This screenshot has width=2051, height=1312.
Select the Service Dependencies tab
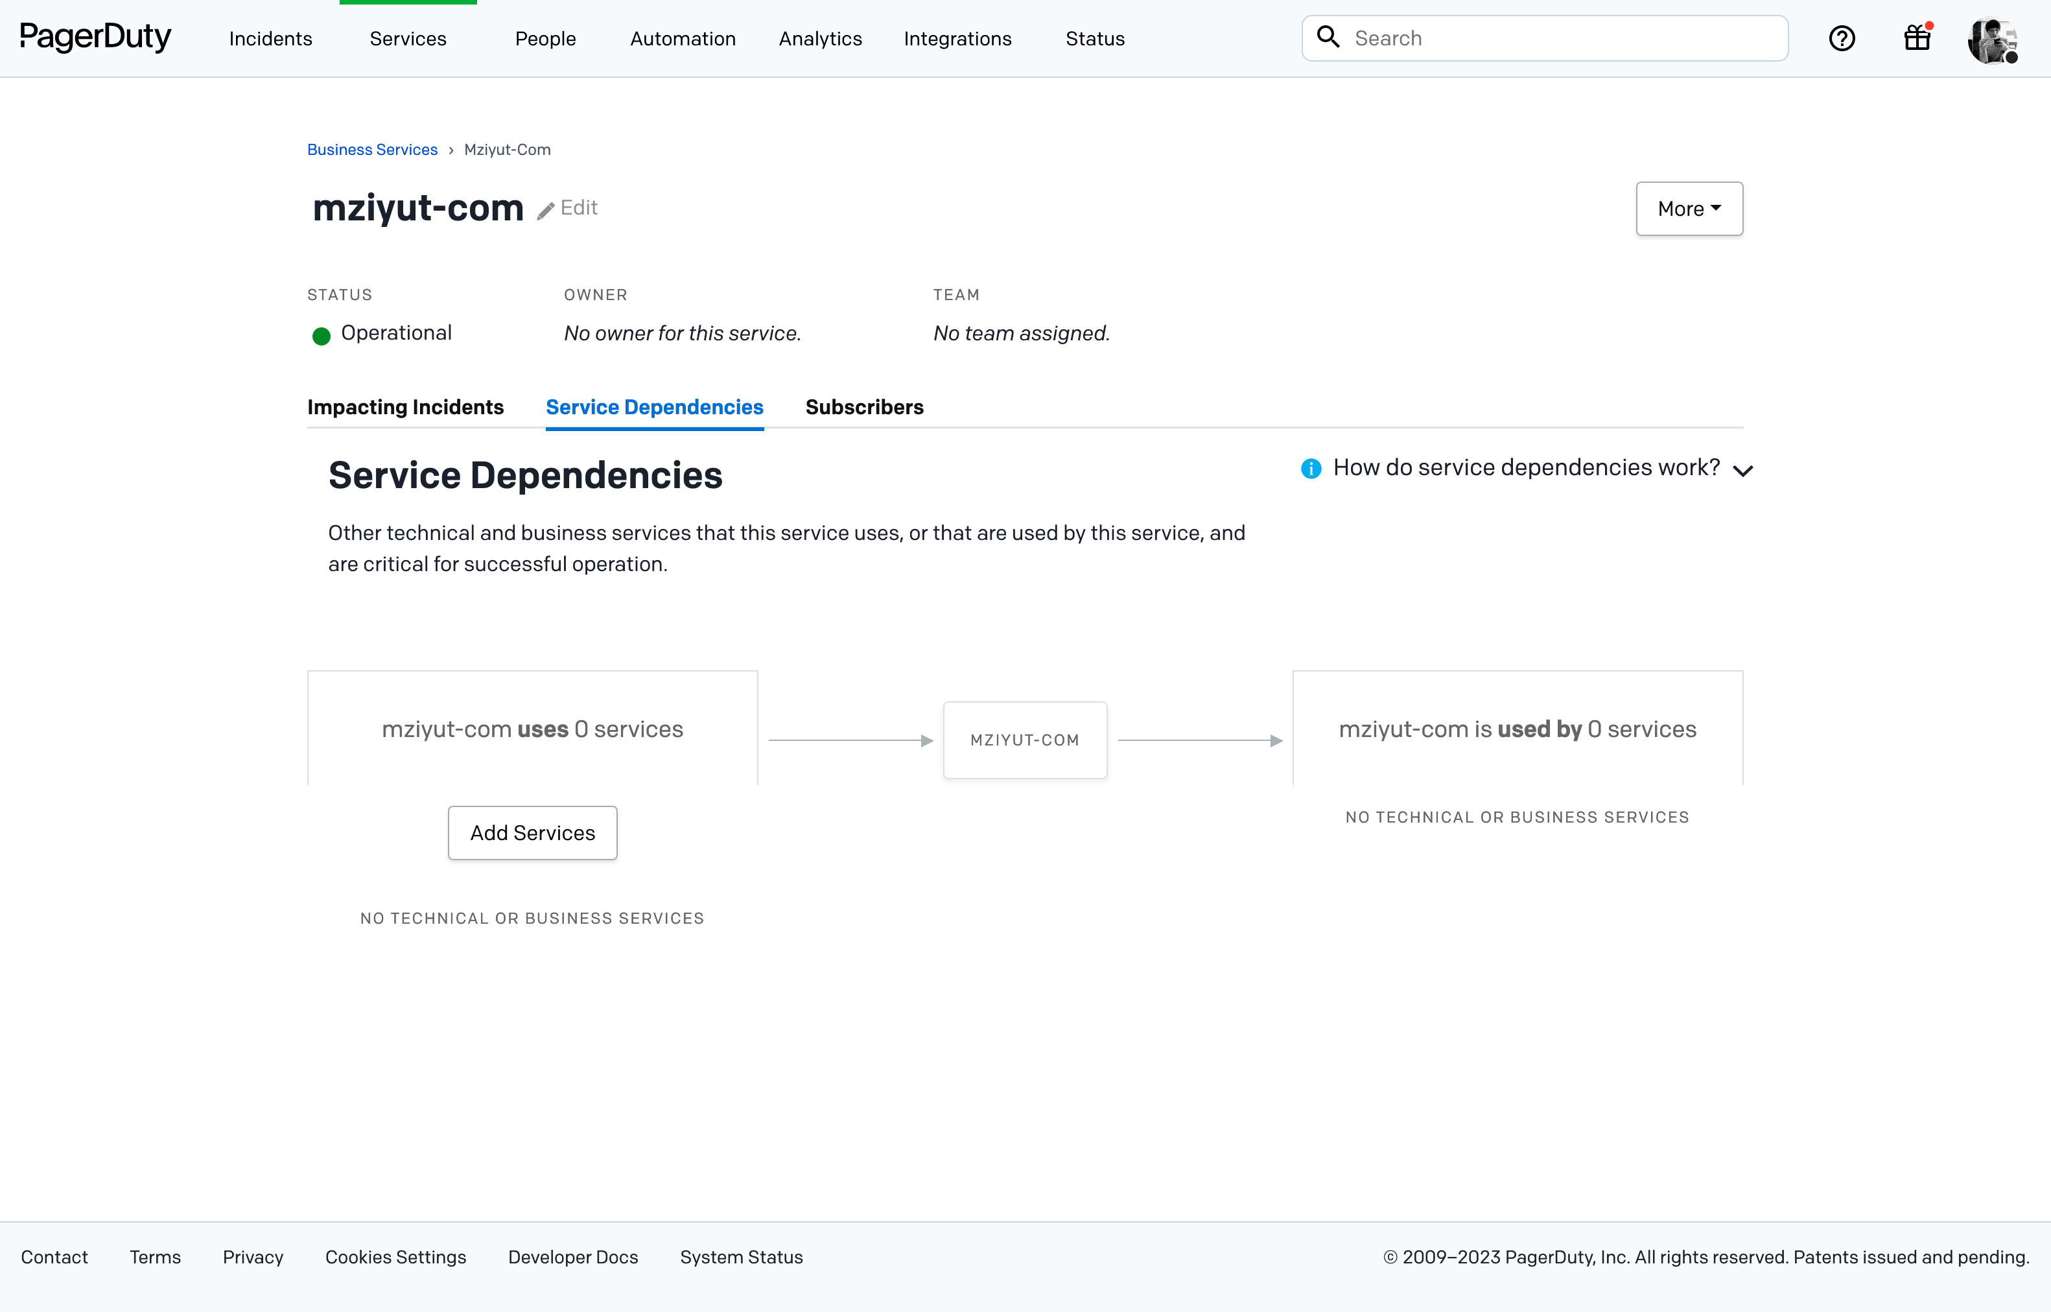[654, 407]
